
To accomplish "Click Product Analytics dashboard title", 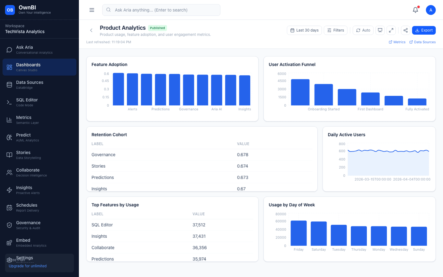I will (x=123, y=28).
